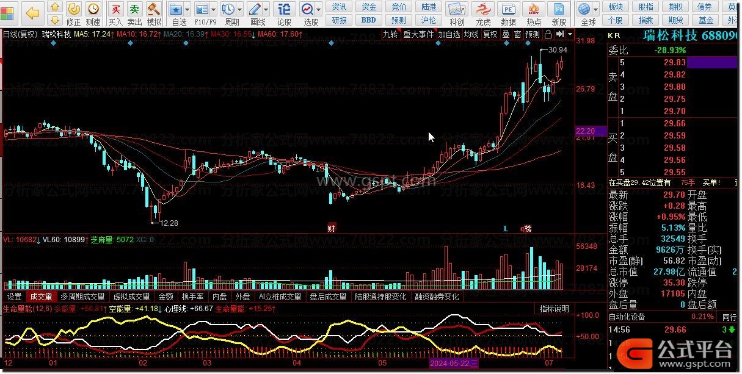Switch to the AI立桩成交量 tab
The image size is (742, 374).
point(280,297)
